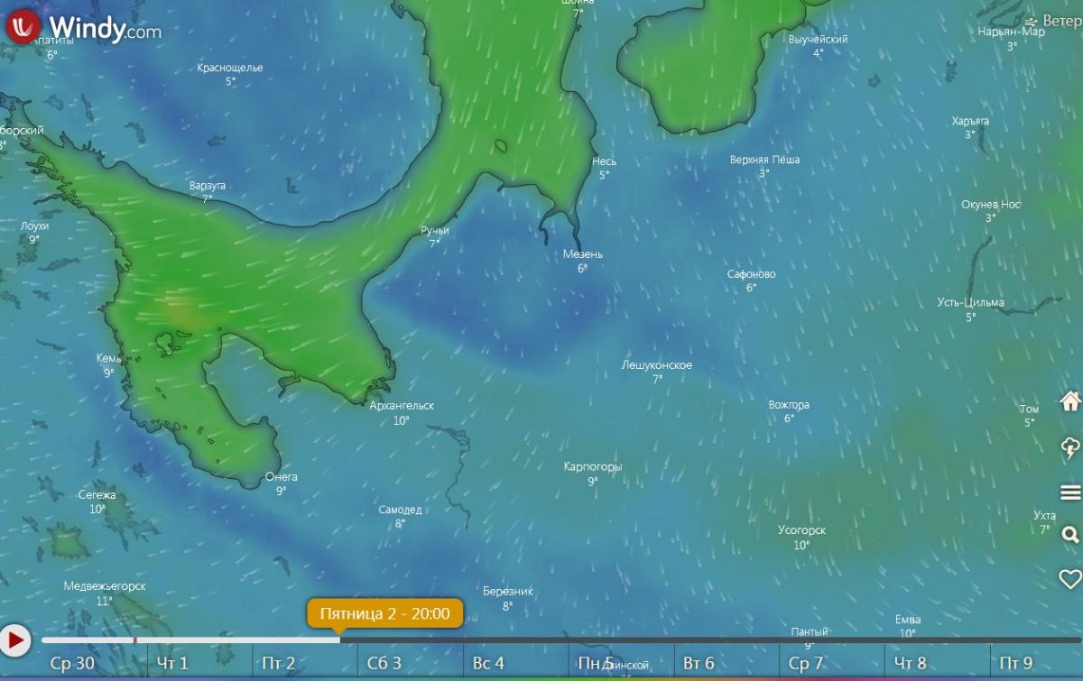Image resolution: width=1083 pixels, height=681 pixels.
Task: Open the hamburger menu
Action: coord(1070,492)
